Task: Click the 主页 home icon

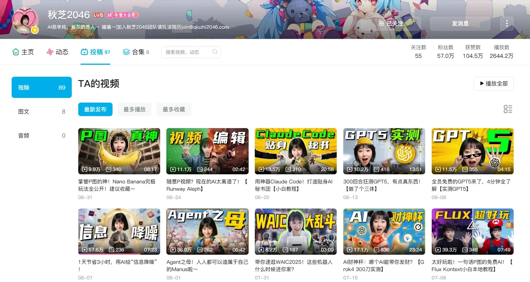Action: pyautogui.click(x=15, y=52)
